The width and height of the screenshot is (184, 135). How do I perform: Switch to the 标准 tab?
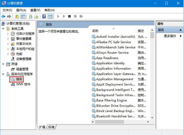pos(51,127)
